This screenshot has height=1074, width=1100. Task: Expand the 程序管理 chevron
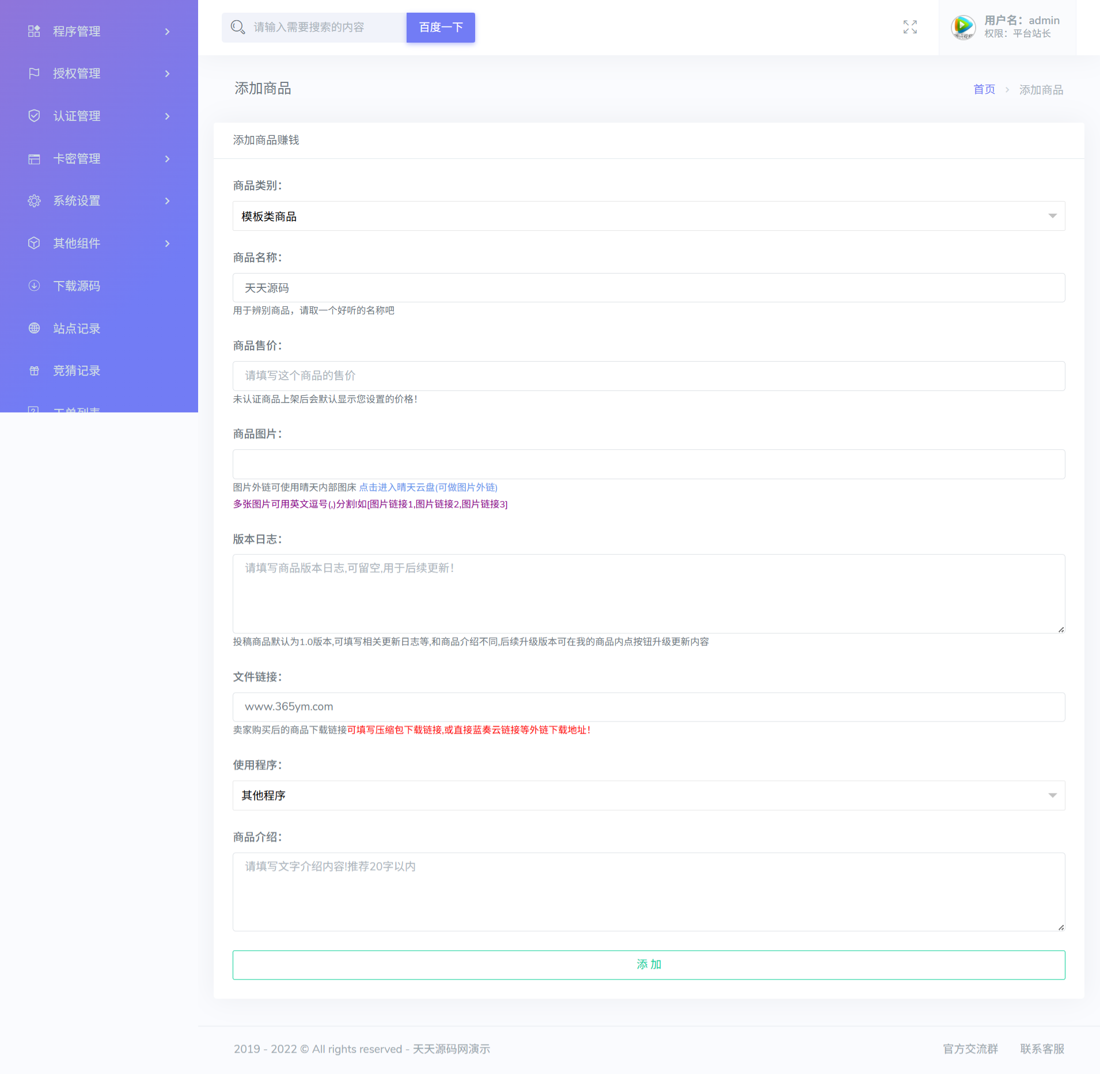pyautogui.click(x=167, y=31)
